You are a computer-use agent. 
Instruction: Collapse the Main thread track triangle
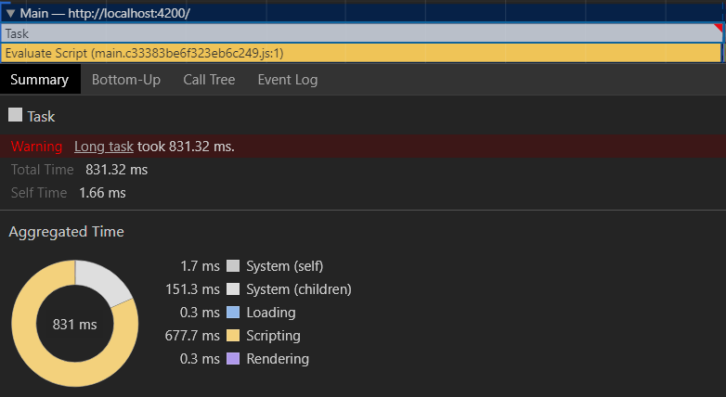click(x=10, y=13)
